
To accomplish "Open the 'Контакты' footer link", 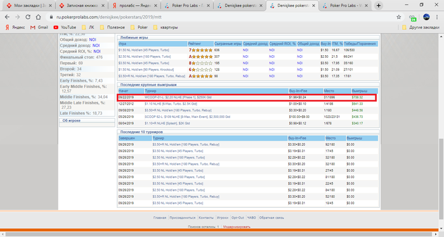I will coord(206,218).
